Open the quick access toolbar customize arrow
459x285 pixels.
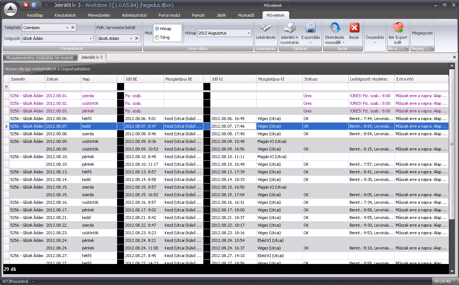[x=46, y=5]
